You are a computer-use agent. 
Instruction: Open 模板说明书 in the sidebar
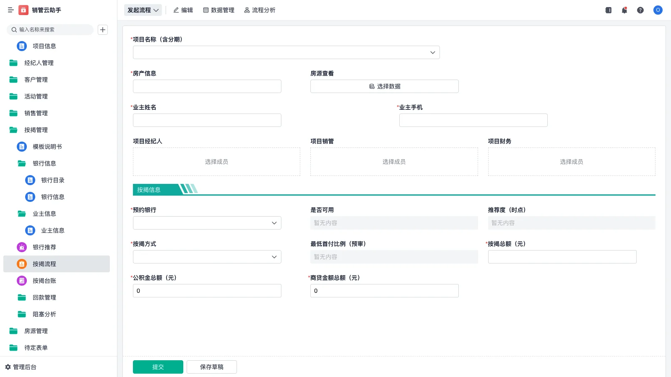(x=46, y=147)
